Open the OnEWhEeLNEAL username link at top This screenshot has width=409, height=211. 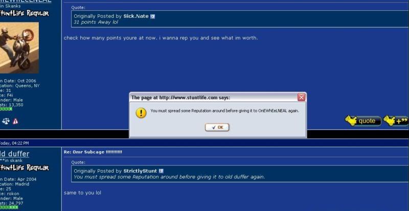pyautogui.click(x=26, y=1)
